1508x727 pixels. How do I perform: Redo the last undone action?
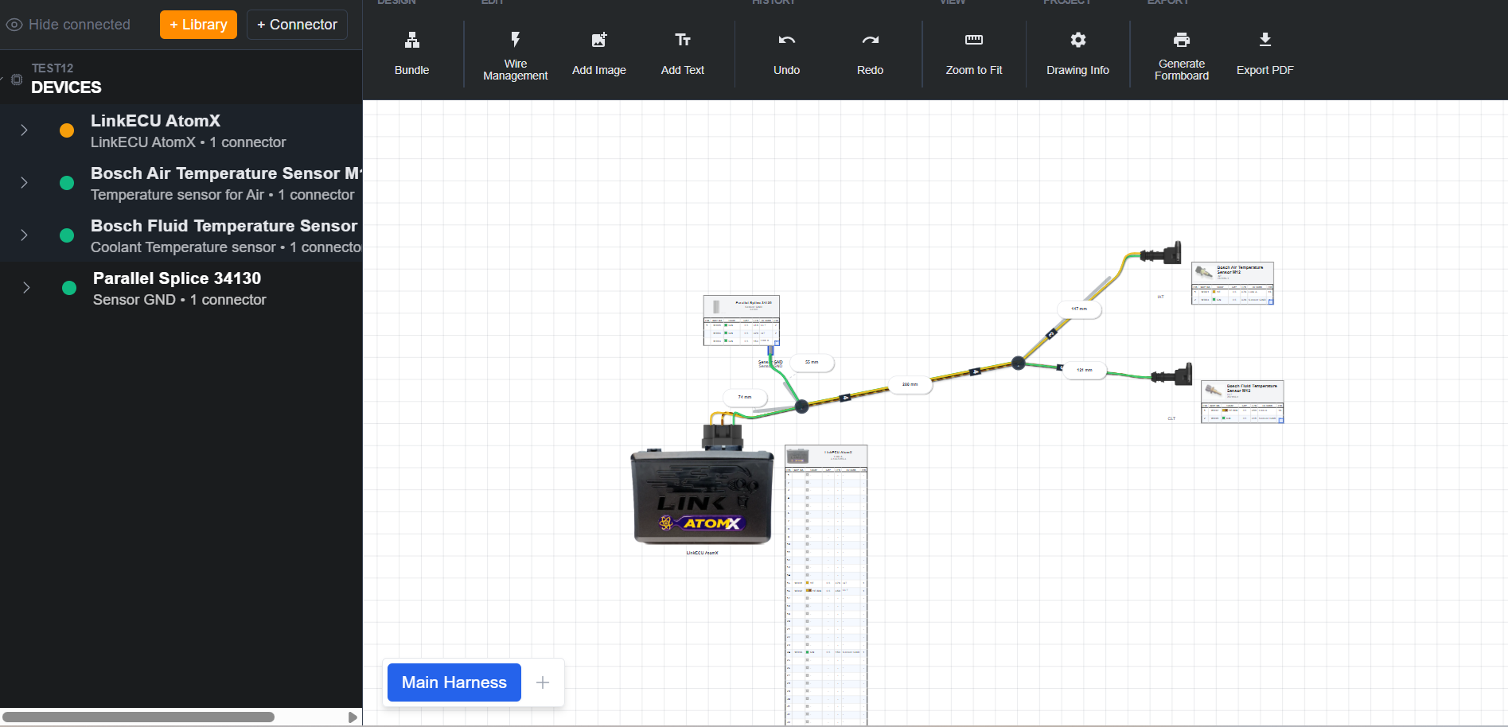click(870, 53)
